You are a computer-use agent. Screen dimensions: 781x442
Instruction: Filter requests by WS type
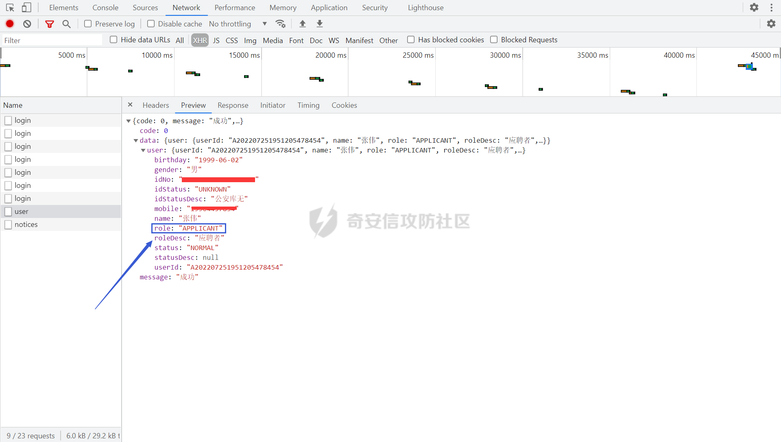click(x=334, y=40)
